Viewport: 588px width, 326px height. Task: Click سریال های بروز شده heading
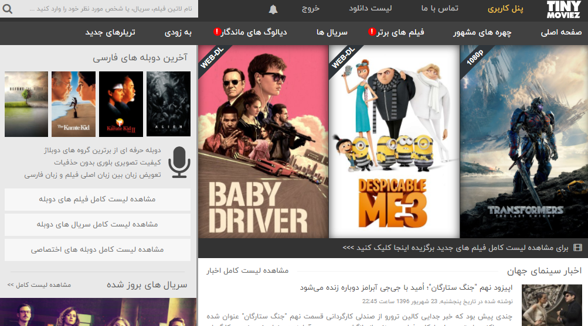point(147,285)
